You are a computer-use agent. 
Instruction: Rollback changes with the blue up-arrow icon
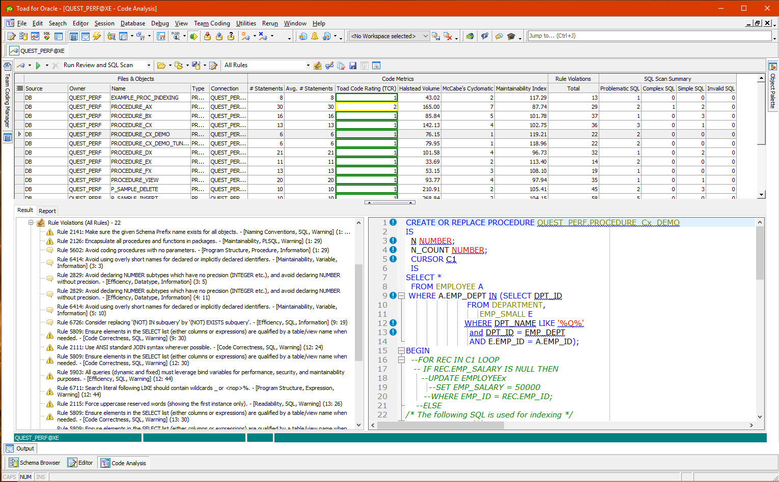[219, 36]
